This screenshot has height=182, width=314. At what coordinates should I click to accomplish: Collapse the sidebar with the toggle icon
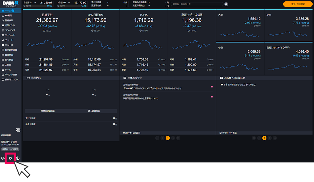(18, 129)
